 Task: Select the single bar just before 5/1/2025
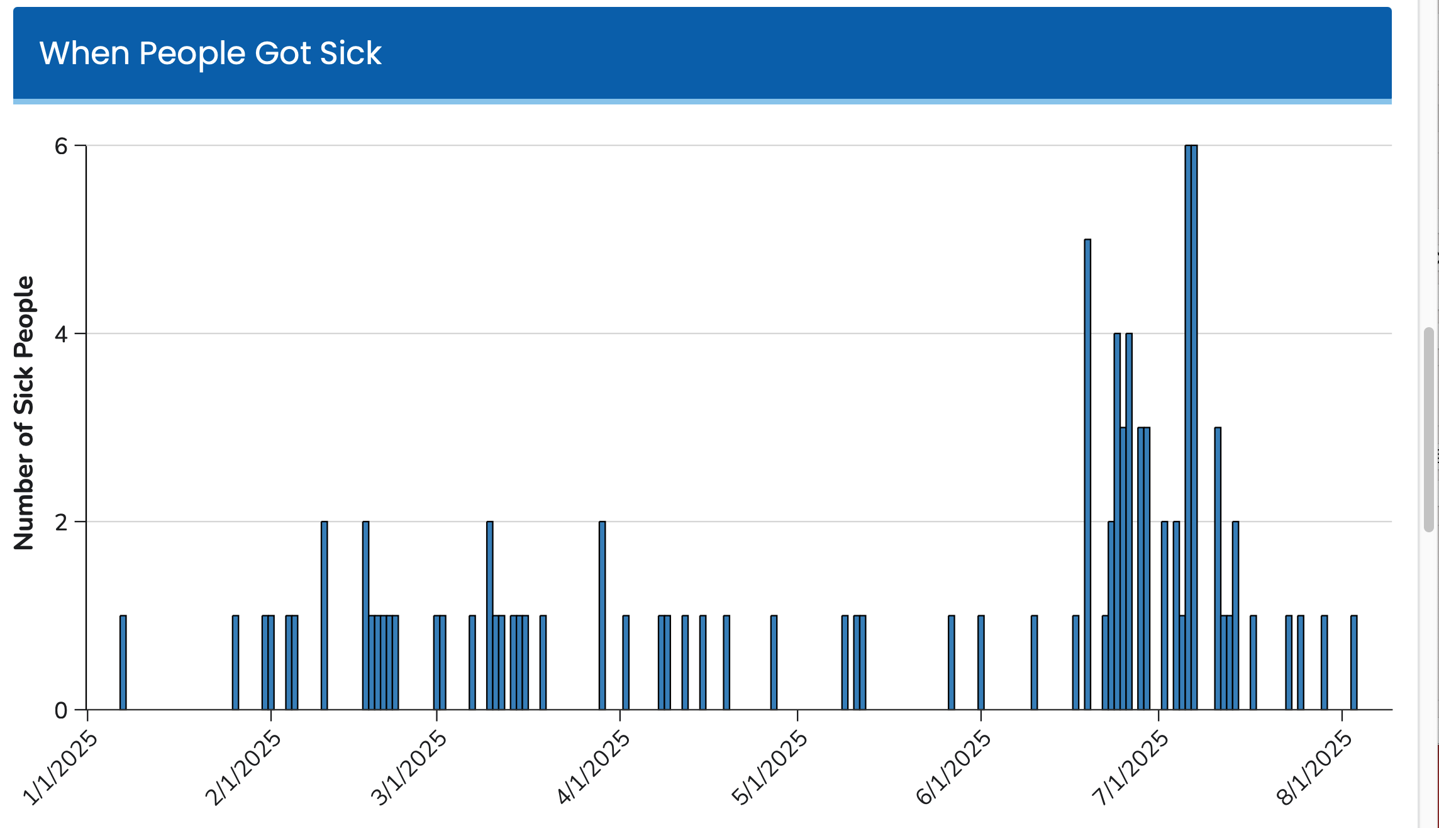[774, 663]
